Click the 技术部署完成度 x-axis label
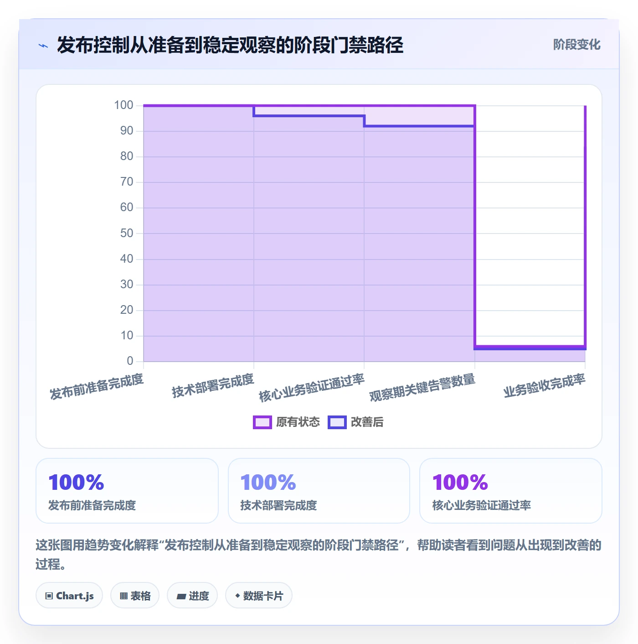Screen dimensions: 638x644 pos(213,385)
